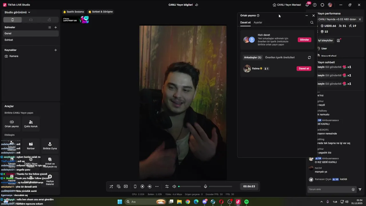The width and height of the screenshot is (366, 206).
Task: Click the Yorum ekle comment field
Action: (x=329, y=189)
